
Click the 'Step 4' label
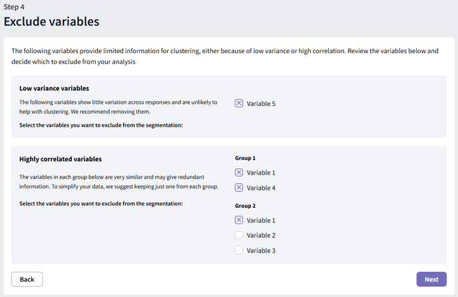click(x=14, y=7)
